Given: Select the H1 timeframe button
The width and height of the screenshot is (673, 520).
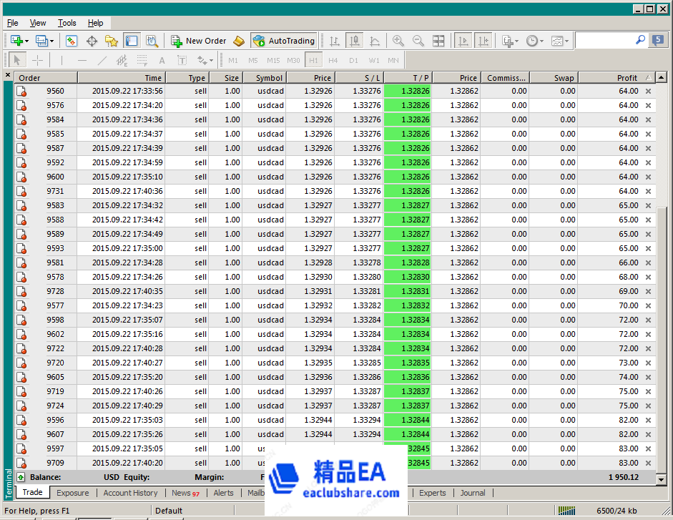Looking at the screenshot, I should (313, 60).
